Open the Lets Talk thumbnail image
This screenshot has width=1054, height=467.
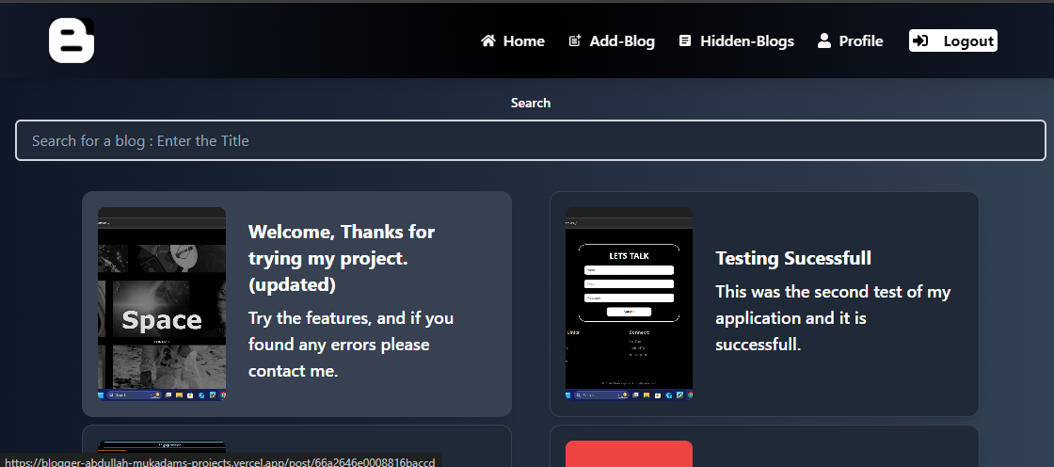[629, 304]
